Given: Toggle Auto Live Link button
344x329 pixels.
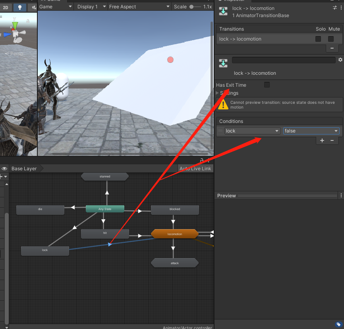Looking at the screenshot, I should [195, 169].
